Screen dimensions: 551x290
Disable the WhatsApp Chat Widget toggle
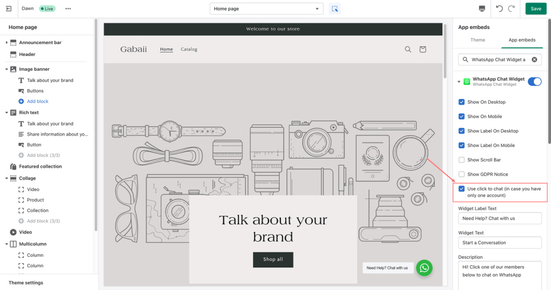pyautogui.click(x=534, y=82)
